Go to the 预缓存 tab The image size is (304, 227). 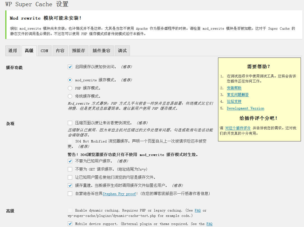79,51
